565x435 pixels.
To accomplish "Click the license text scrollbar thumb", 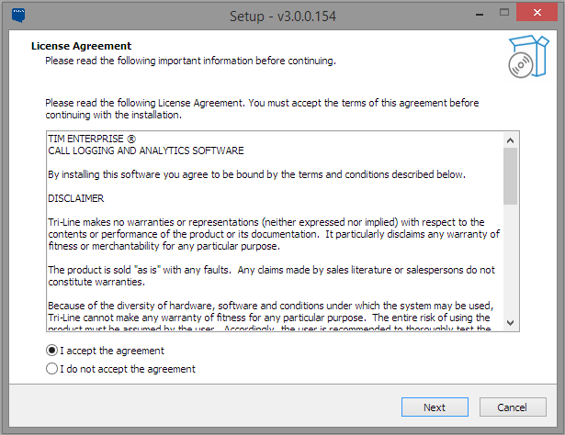I will click(x=510, y=176).
